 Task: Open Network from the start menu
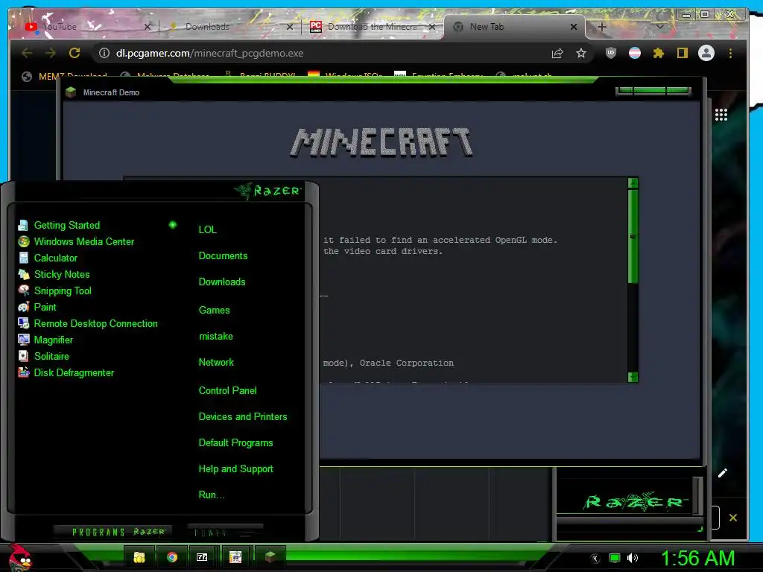(x=216, y=363)
